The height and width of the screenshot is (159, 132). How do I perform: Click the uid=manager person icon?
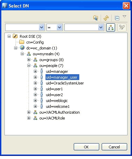click(x=42, y=71)
